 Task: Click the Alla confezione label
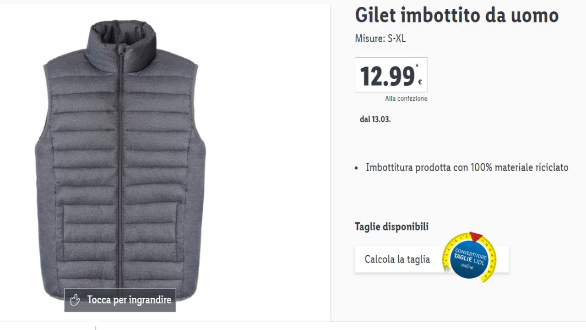[406, 99]
